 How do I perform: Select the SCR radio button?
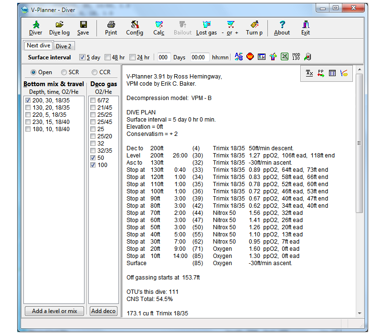tap(64, 72)
